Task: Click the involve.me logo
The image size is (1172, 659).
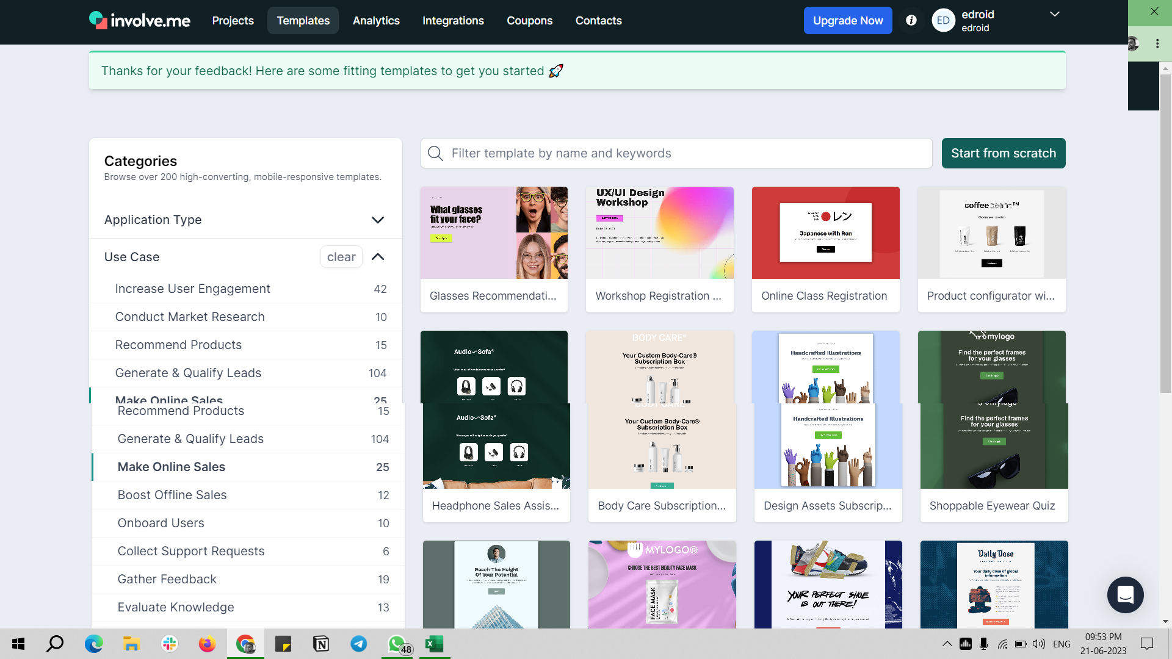Action: coord(139,20)
